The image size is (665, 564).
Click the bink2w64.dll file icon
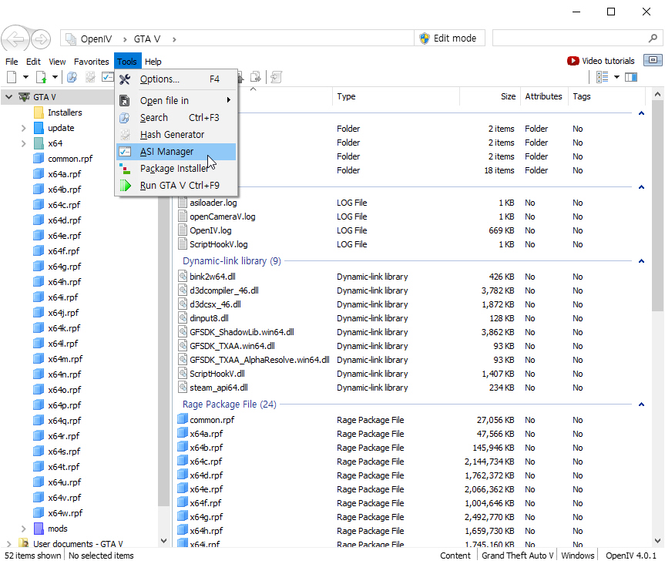coord(183,277)
